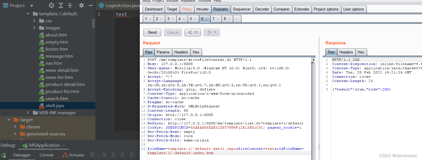Expand the css folder chevron
Viewport: 422px width, 160px height.
34,21
